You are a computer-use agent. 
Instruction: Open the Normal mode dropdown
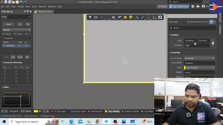(x=16, y=30)
